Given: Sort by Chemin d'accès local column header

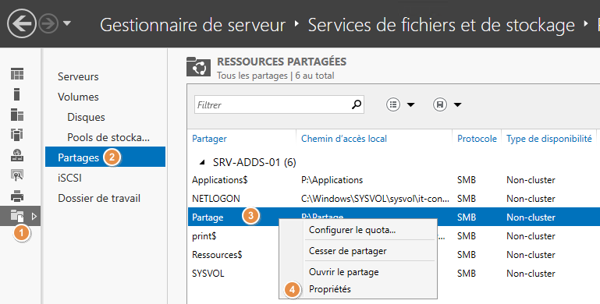Looking at the screenshot, I should (x=344, y=139).
